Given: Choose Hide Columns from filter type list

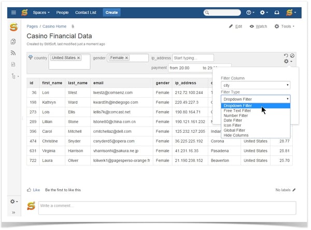Looking at the screenshot, I should coord(236,135).
